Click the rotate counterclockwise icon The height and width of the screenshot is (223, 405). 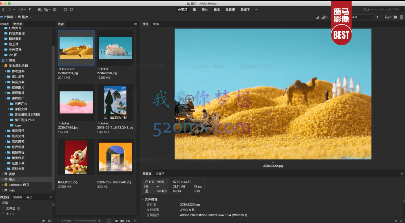pyautogui.click(x=66, y=9)
